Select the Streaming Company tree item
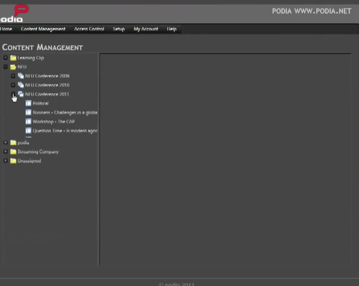359x286 pixels. coord(38,152)
